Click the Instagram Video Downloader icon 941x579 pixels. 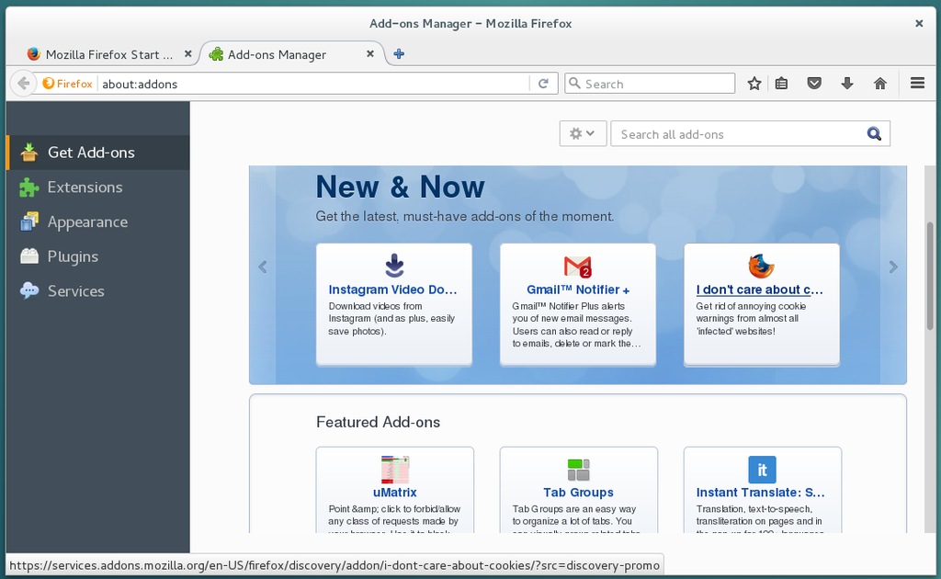[394, 266]
